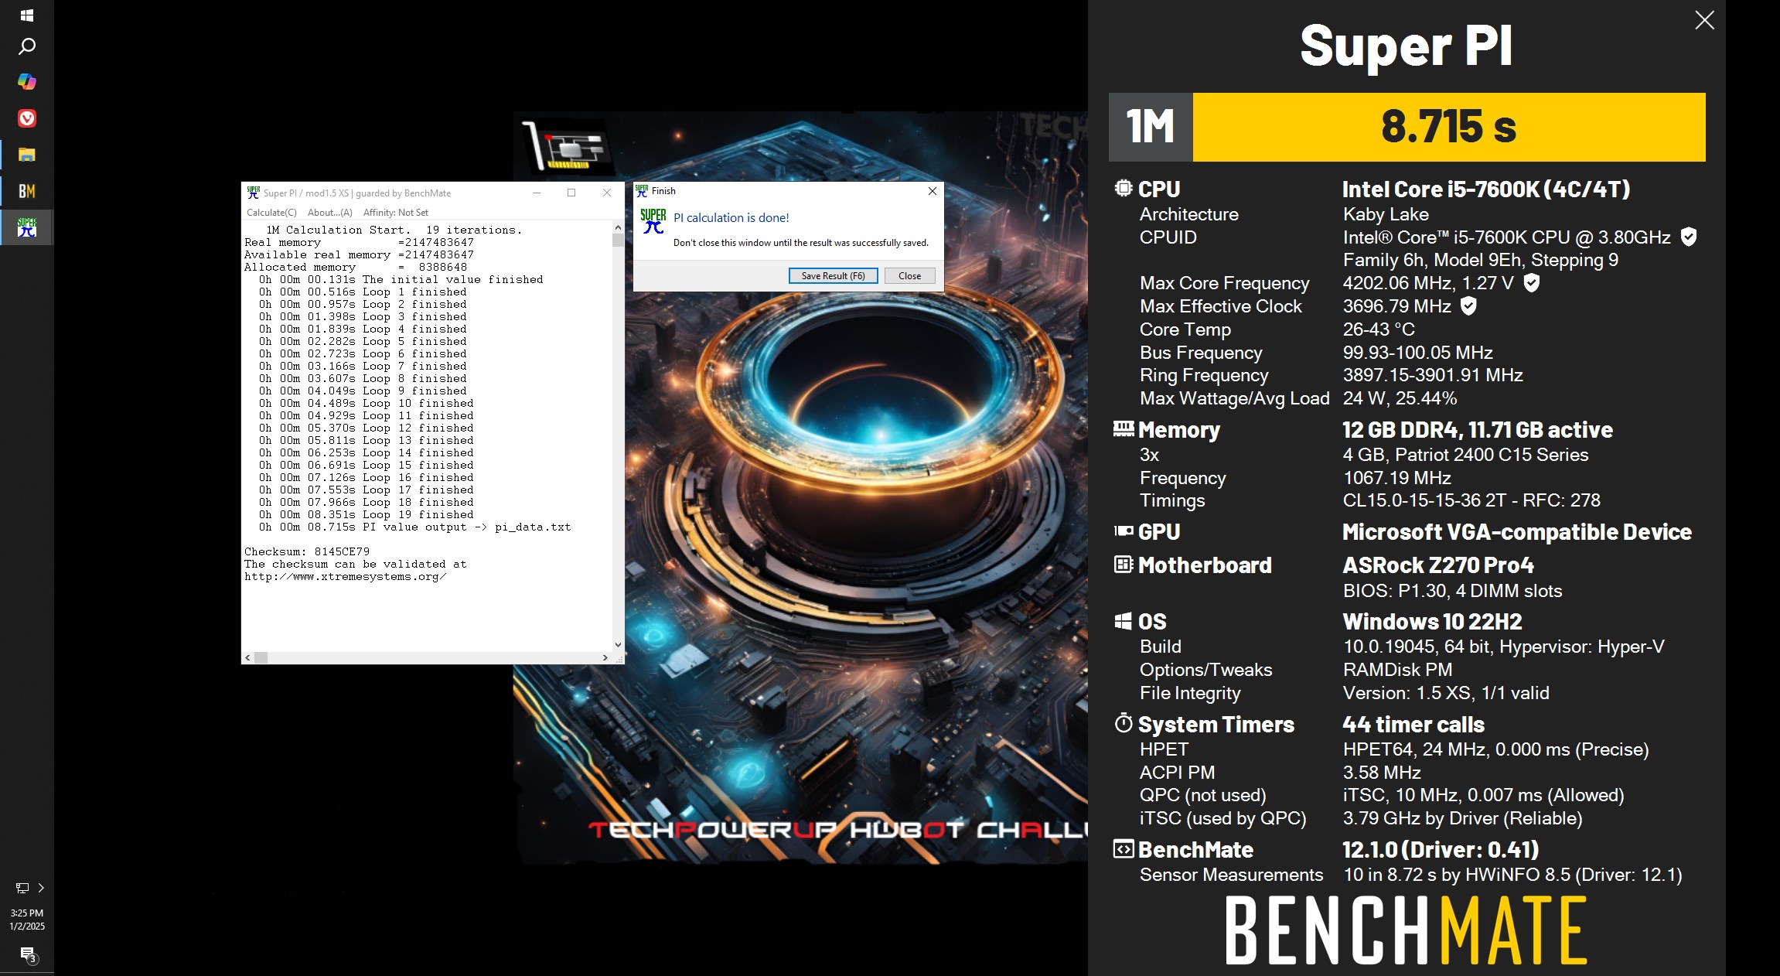Close the Super PI window
1780x976 pixels.
tap(607, 193)
